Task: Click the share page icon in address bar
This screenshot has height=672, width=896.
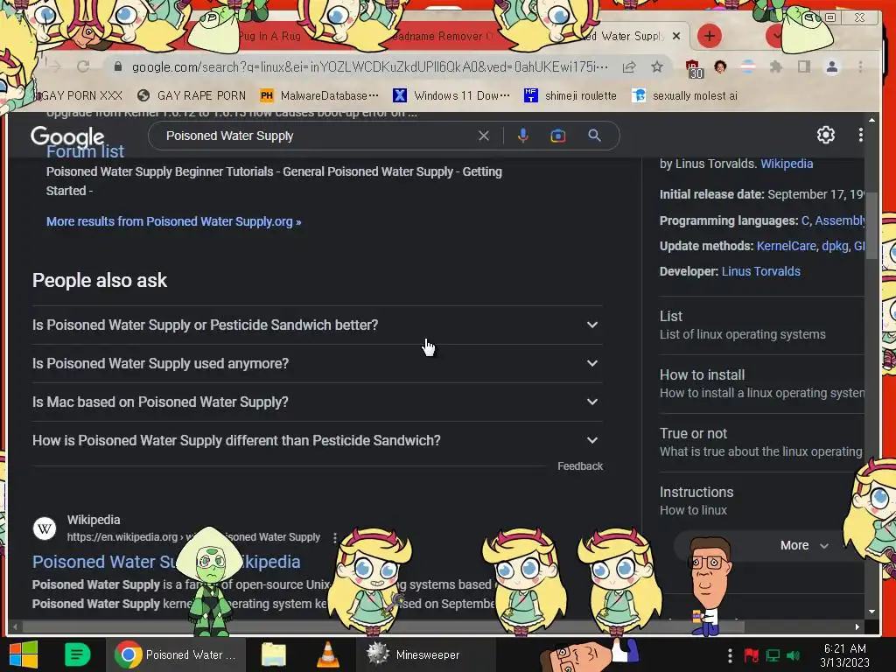Action: pos(629,66)
